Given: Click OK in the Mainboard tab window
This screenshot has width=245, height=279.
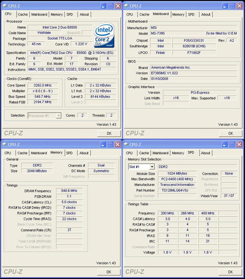Looking at the screenshot, I should (x=231, y=133).
